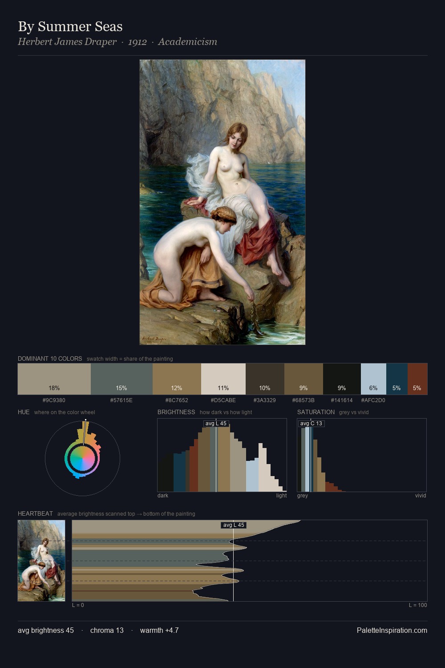The image size is (445, 668).
Task: Click the 'light' axis label
Action: [x=281, y=496]
